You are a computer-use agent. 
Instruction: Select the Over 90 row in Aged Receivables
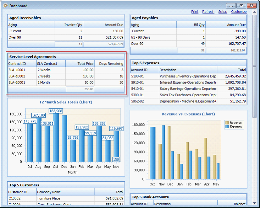pos(66,37)
